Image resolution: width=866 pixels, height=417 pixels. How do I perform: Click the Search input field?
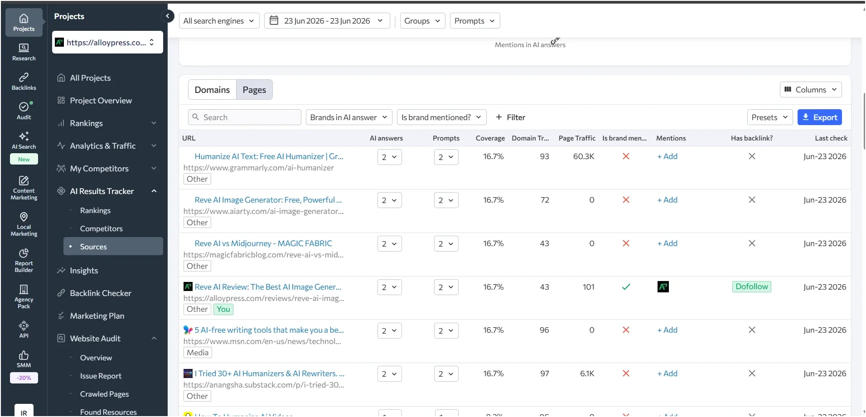coord(245,117)
